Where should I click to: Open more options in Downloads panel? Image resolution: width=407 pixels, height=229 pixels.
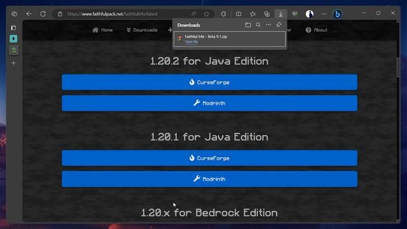(268, 25)
